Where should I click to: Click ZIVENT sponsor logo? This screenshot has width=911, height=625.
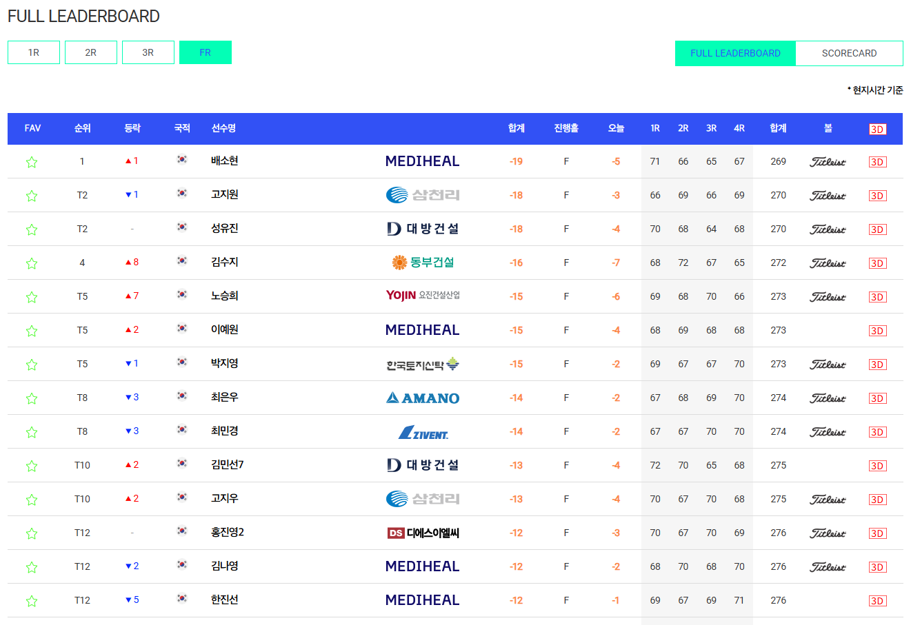[x=422, y=433]
